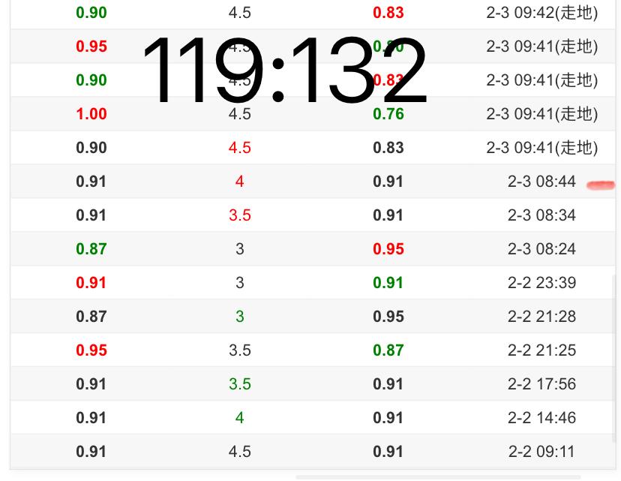This screenshot has width=621, height=481.
Task: Click the horizontal scrollbar below the table
Action: click(x=438, y=477)
